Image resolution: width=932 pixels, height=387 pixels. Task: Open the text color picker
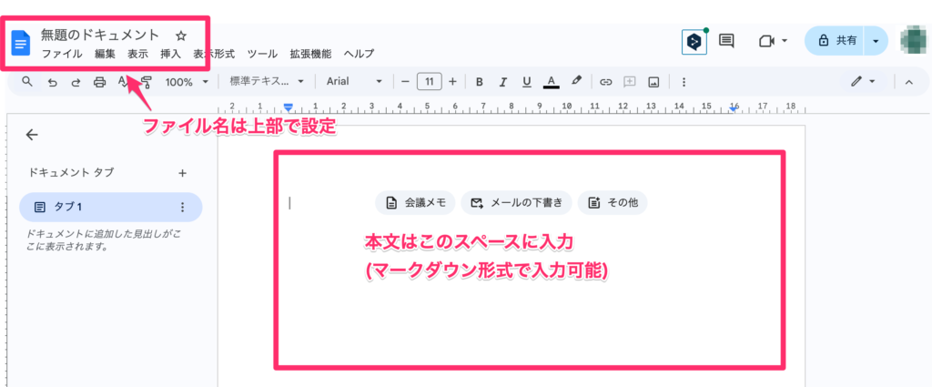tap(551, 82)
